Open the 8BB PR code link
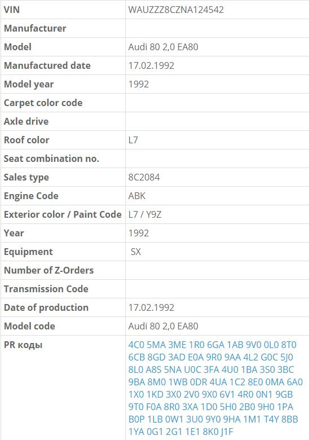 (x=290, y=419)
